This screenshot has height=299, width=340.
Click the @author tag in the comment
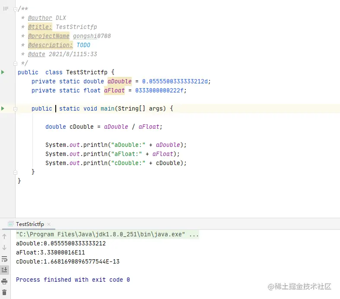(40, 18)
